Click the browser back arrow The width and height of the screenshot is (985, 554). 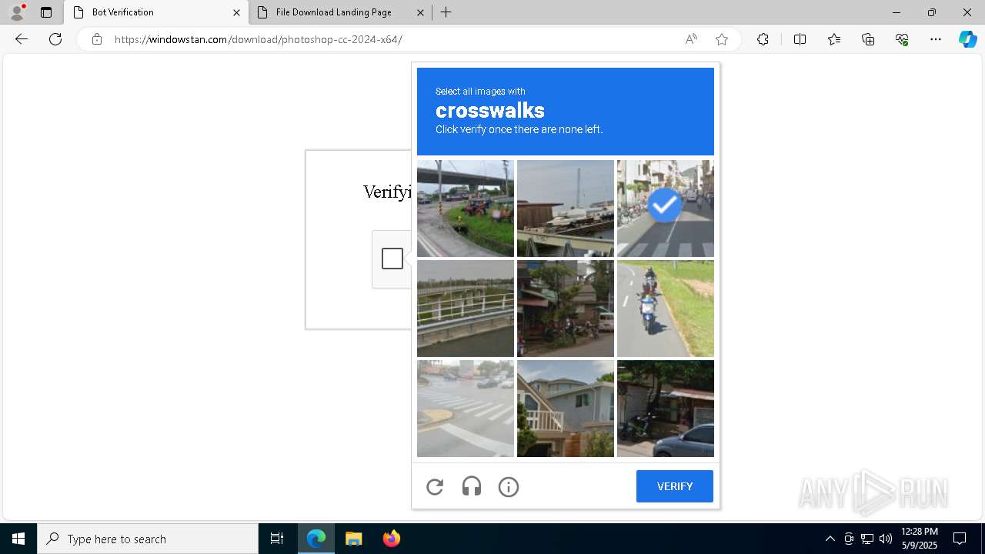[x=22, y=39]
